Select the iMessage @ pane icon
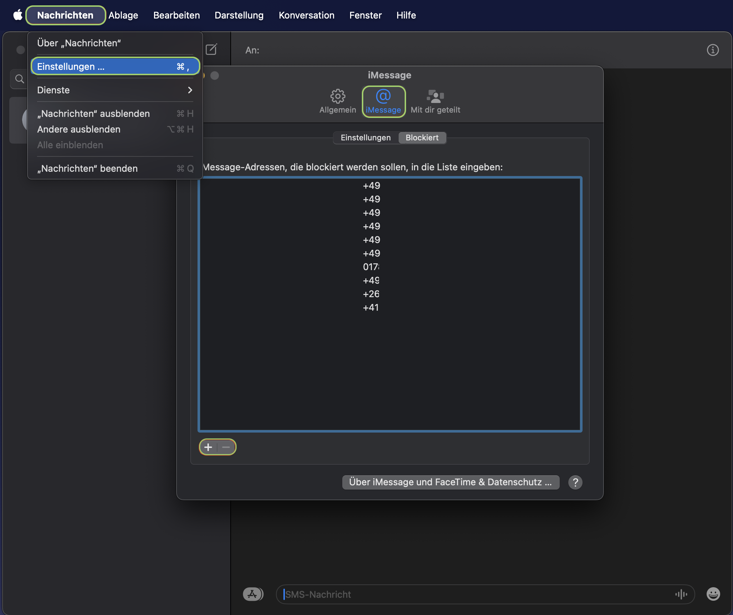This screenshot has width=733, height=615. click(x=383, y=101)
